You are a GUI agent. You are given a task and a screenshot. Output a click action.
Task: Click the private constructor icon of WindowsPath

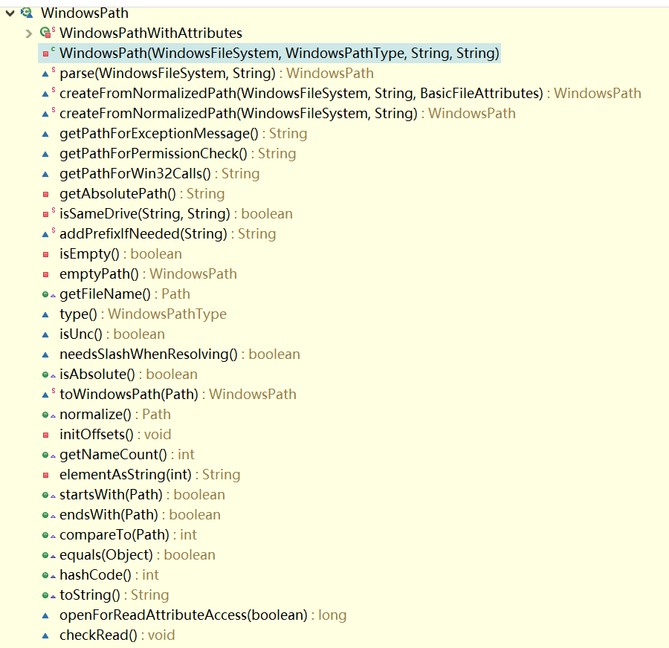coord(48,53)
